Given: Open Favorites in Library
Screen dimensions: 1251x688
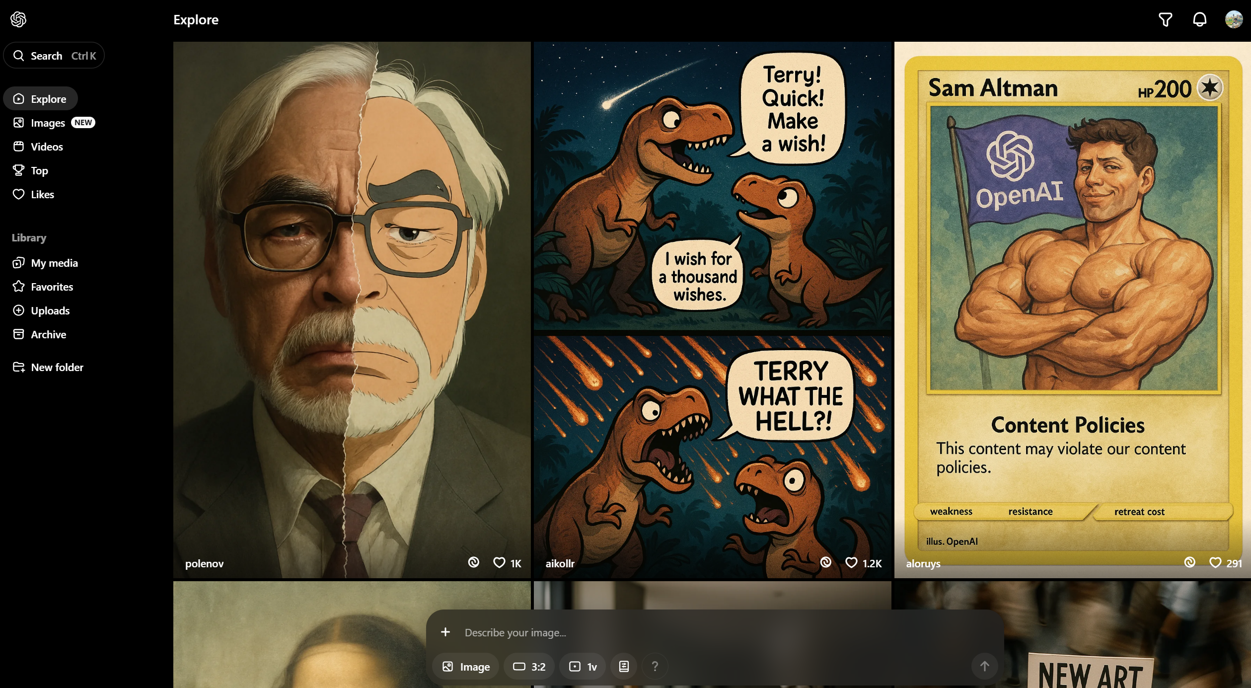Looking at the screenshot, I should 43,287.
